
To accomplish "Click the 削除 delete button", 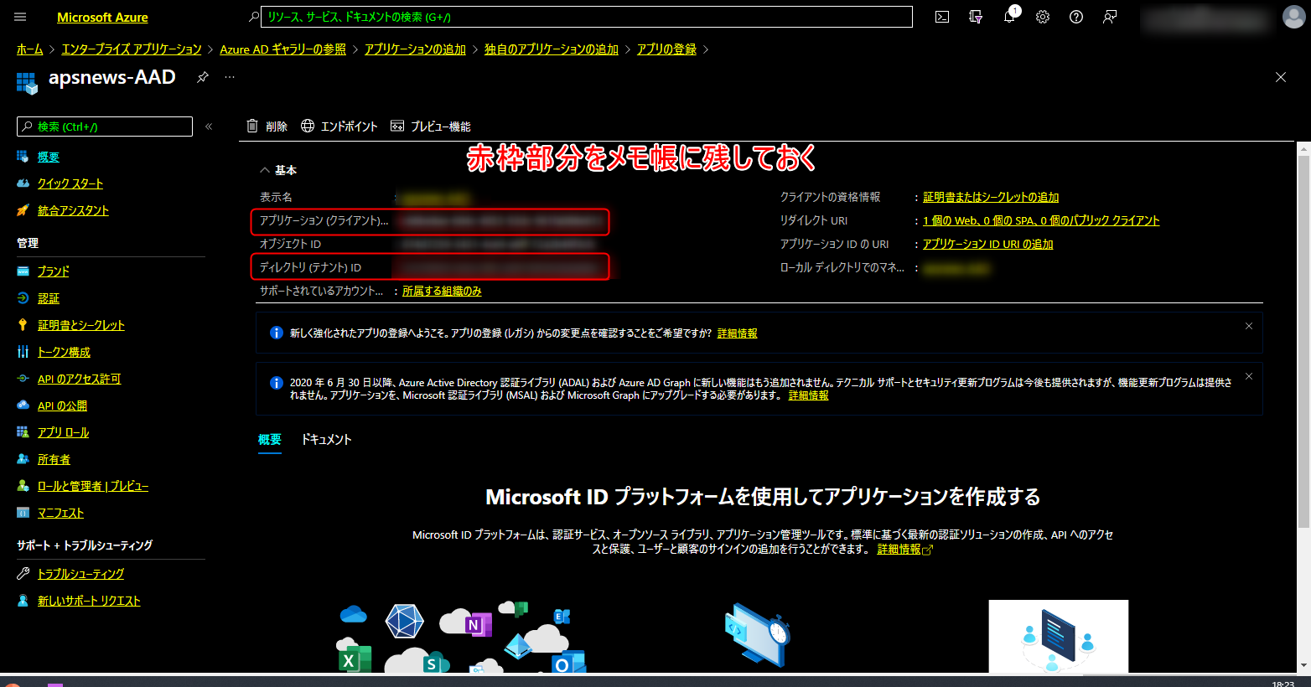I will [x=267, y=127].
